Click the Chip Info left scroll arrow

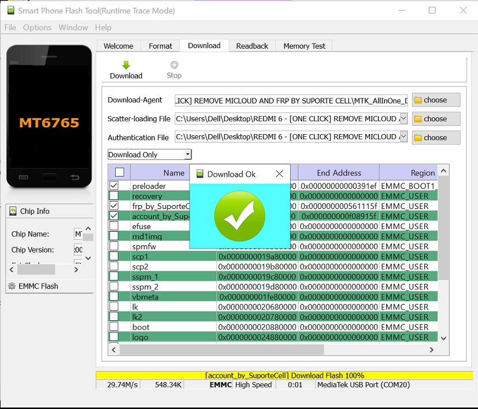[x=12, y=269]
